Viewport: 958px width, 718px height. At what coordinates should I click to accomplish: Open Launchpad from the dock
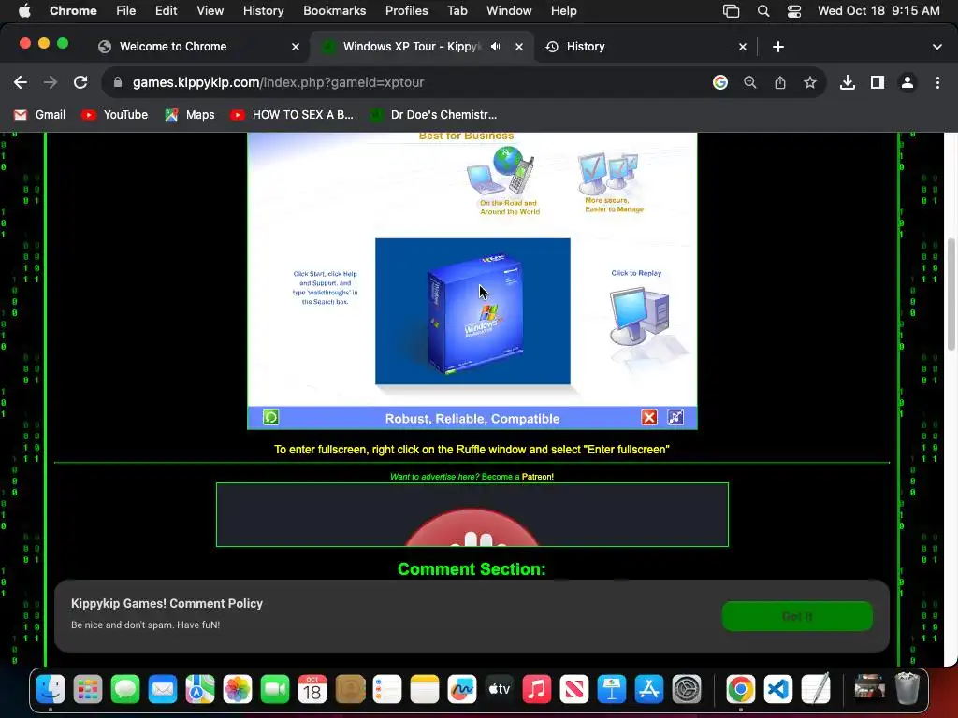coord(88,689)
